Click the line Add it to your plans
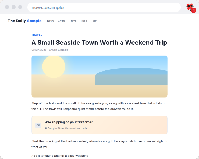The height and width of the screenshot is (159, 199). 60,156
